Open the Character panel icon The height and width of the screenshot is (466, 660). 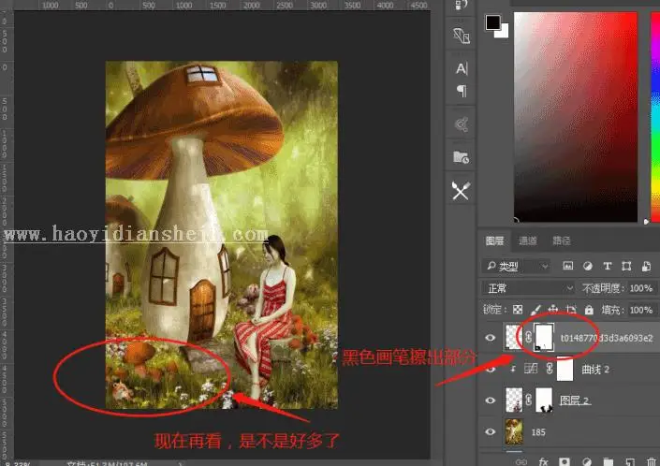point(462,68)
